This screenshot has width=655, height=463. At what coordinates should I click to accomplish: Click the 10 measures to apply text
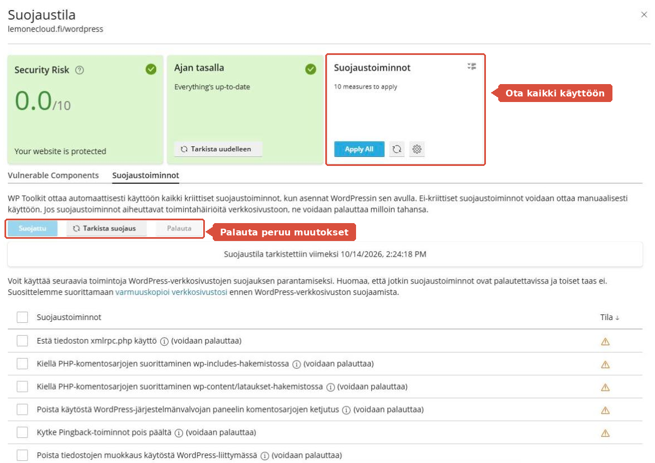pyautogui.click(x=366, y=86)
